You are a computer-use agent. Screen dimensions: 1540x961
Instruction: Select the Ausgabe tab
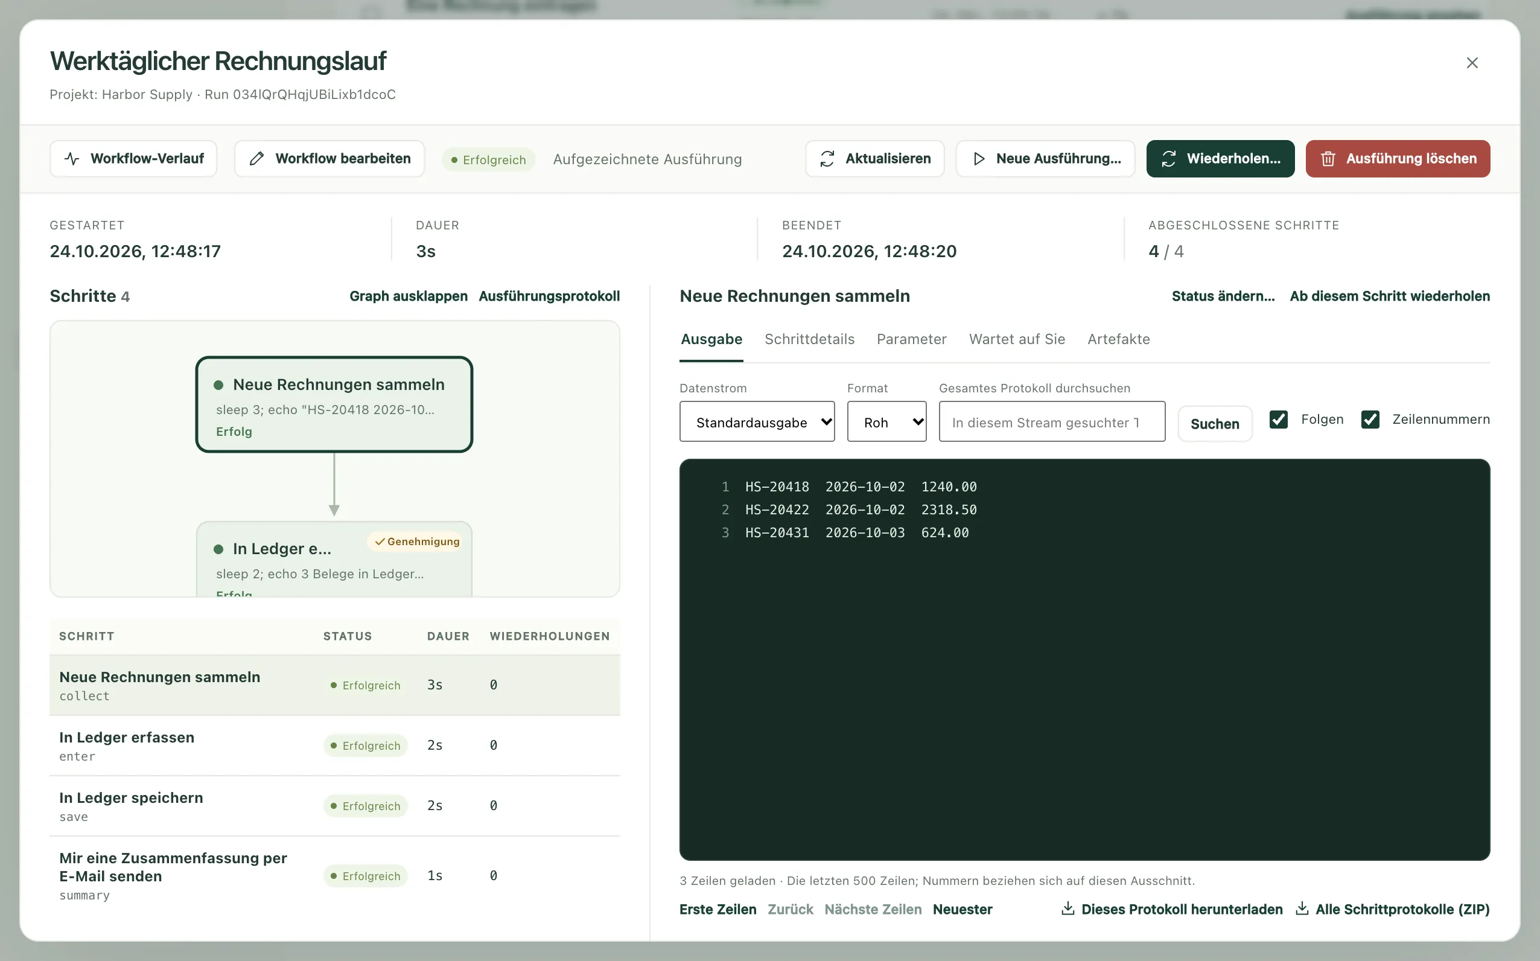(x=711, y=339)
